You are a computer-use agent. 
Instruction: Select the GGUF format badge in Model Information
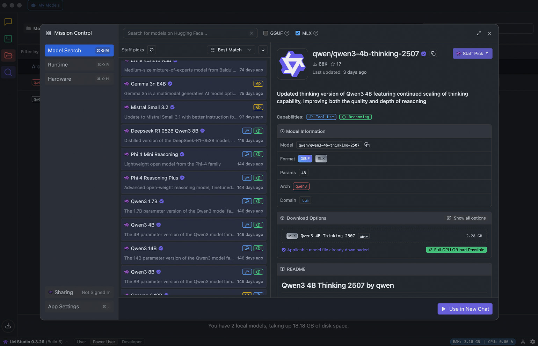click(305, 159)
